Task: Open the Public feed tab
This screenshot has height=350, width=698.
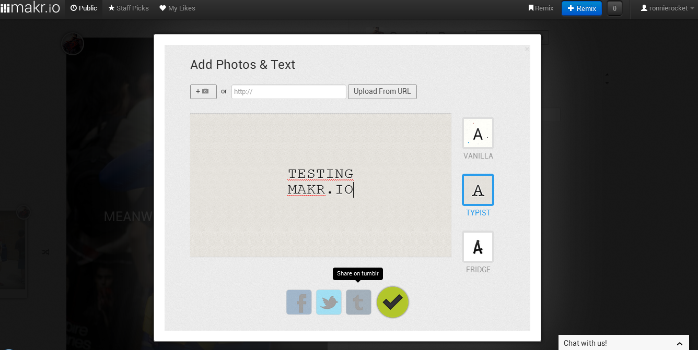Action: click(x=84, y=8)
